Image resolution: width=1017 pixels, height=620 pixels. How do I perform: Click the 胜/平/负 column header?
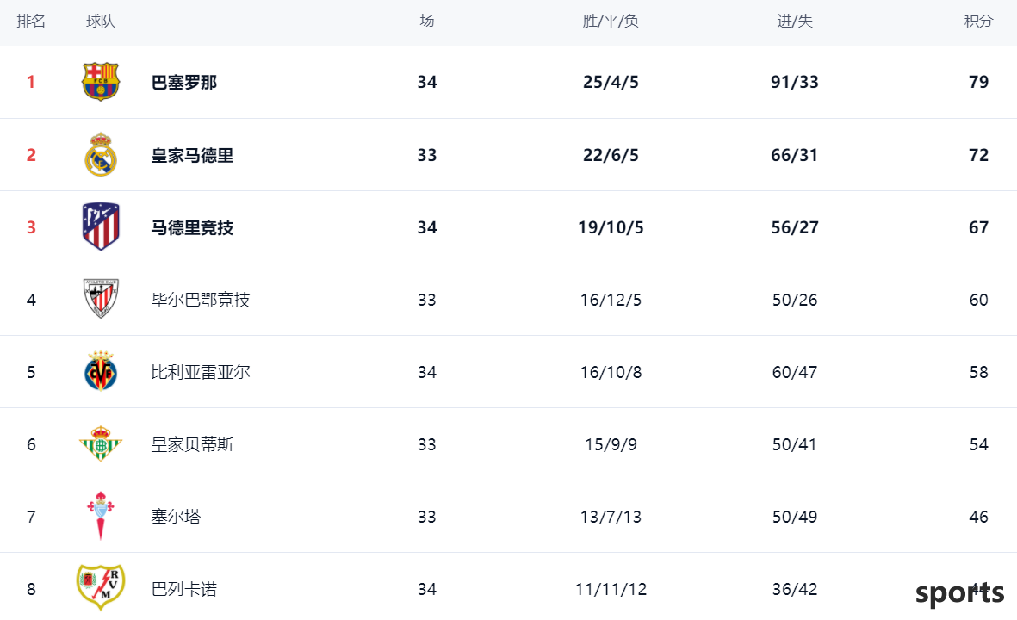[611, 21]
